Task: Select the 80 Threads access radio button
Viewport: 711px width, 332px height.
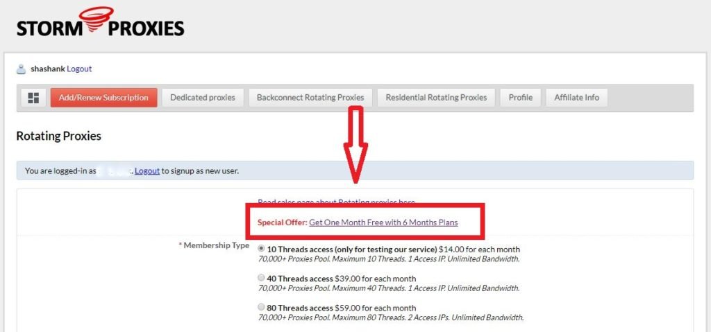Action: click(x=261, y=307)
